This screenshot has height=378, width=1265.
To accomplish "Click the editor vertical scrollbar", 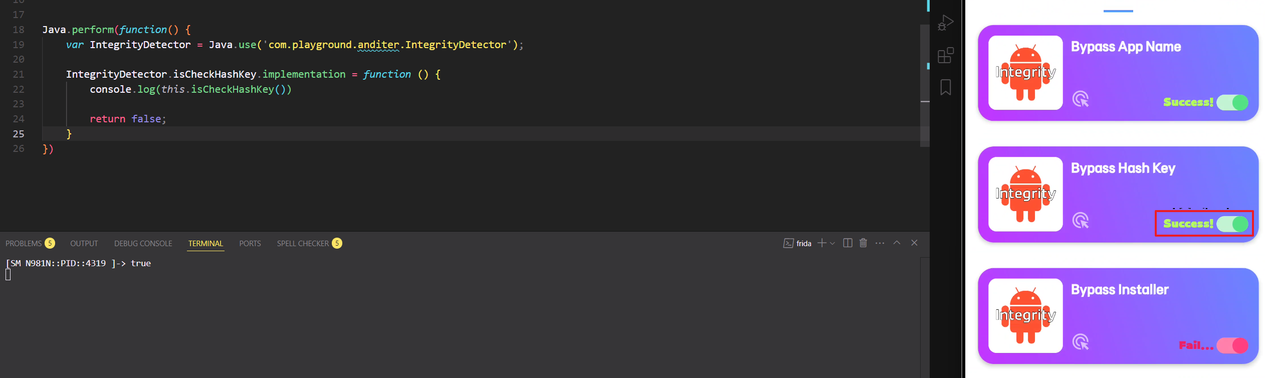I will click(x=925, y=85).
